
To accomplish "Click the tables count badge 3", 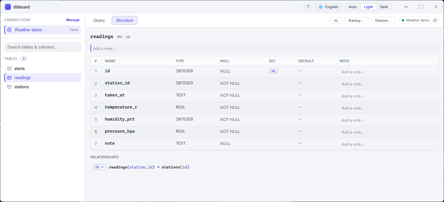I will (x=24, y=59).
